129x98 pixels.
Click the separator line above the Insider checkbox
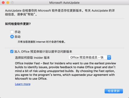pos(64,48)
